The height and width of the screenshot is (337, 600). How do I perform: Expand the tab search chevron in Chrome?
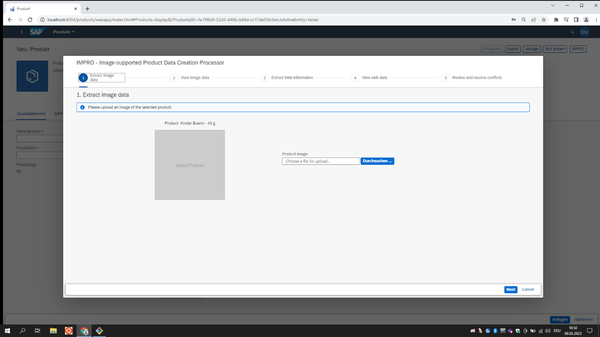(x=553, y=6)
